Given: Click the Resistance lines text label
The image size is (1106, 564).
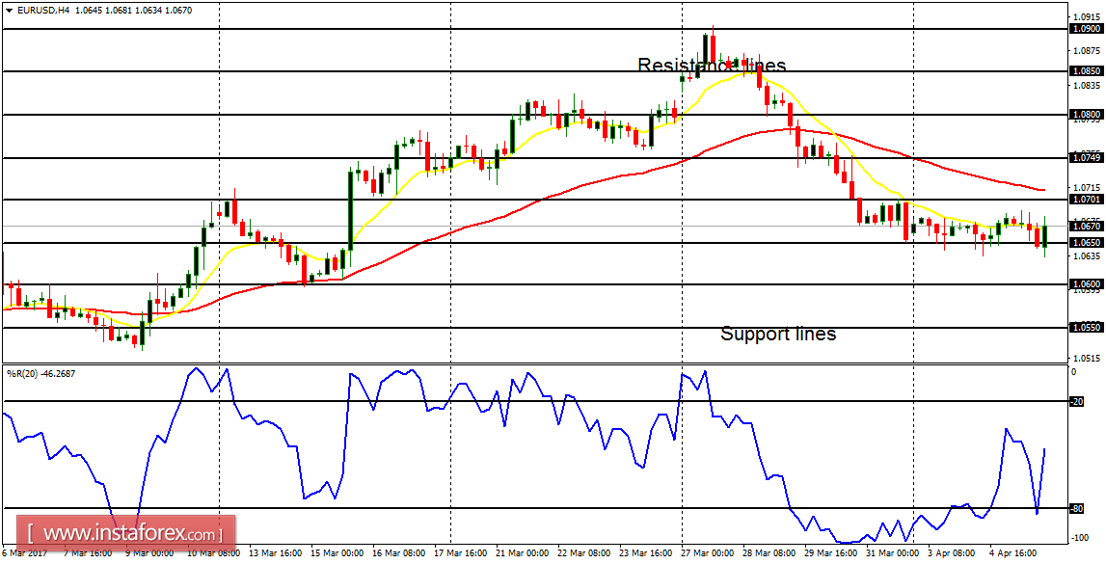Looking at the screenshot, I should pos(711,66).
